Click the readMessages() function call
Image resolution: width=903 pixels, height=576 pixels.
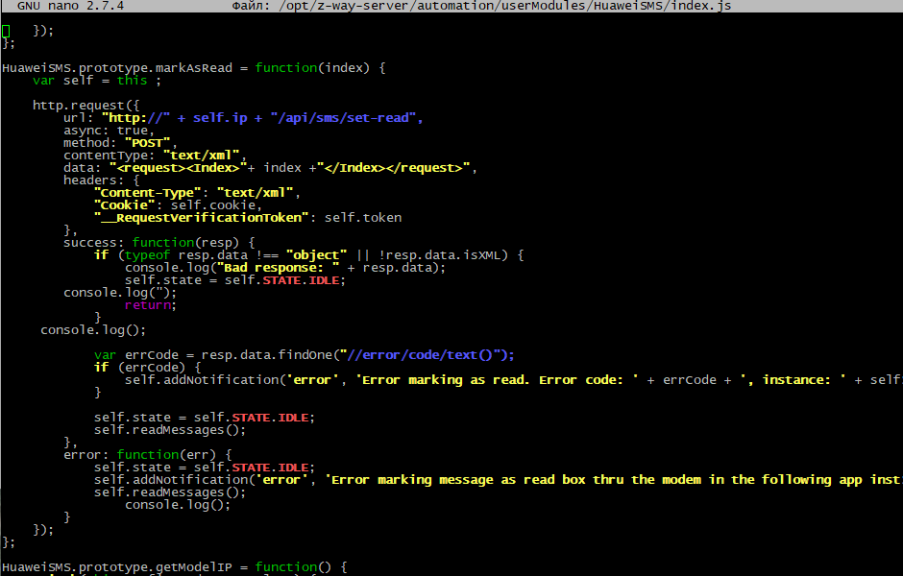tap(171, 429)
